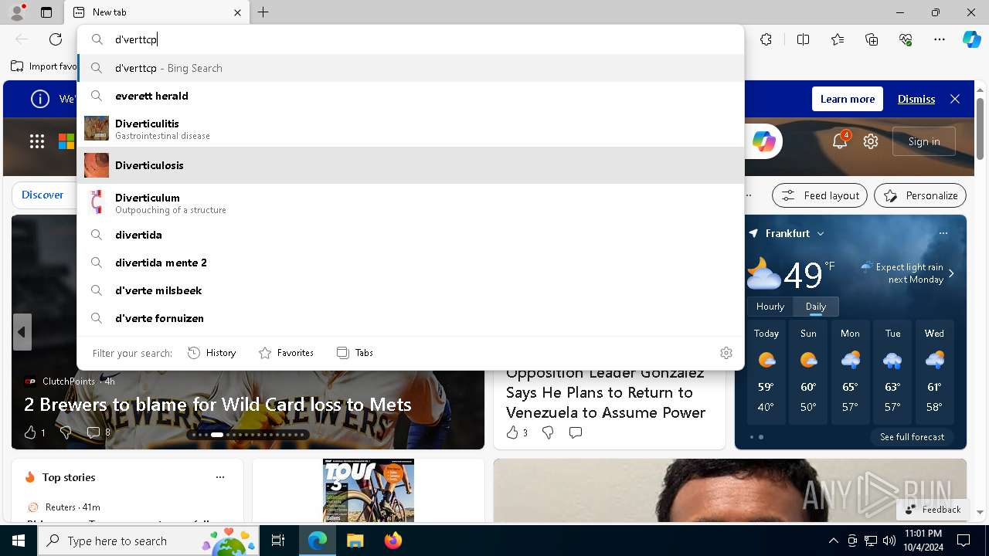This screenshot has height=556, width=989.
Task: Choose the Diverticulum suggestion
Action: coord(410,202)
